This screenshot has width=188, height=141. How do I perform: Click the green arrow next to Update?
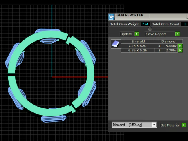click(137, 34)
